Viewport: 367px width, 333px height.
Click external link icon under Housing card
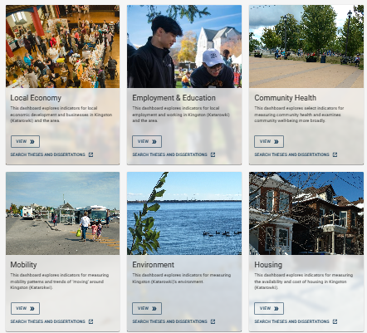coord(335,321)
